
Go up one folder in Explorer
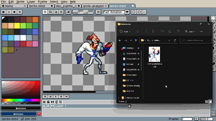pos(136,40)
